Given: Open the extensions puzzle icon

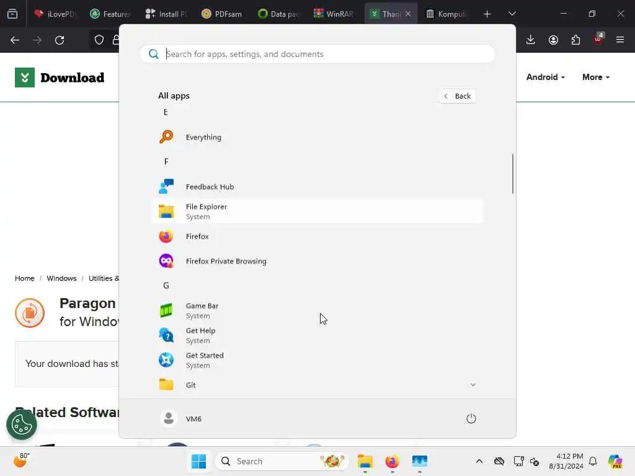Looking at the screenshot, I should (575, 40).
